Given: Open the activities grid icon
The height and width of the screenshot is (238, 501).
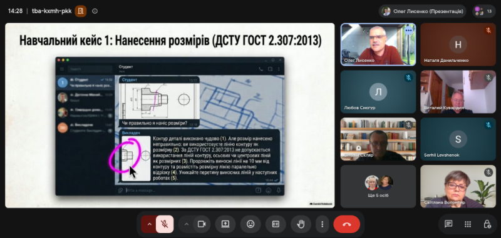Looking at the screenshot, I should tap(468, 224).
